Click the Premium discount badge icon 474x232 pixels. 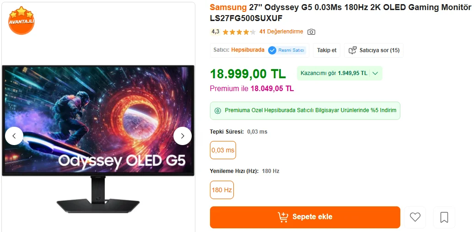tap(218, 111)
